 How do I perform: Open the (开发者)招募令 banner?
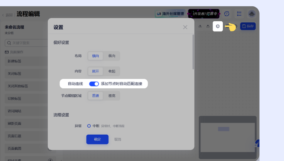pyautogui.click(x=204, y=14)
